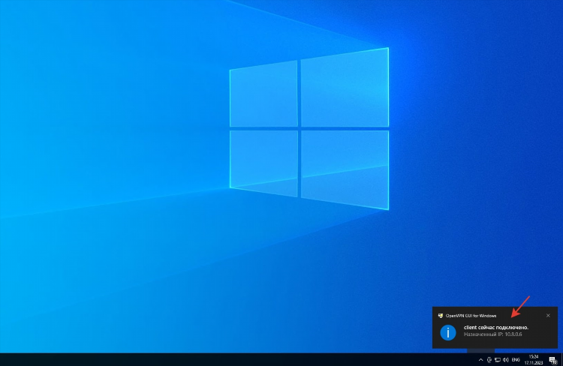Click Show desktop sliver at taskbar end
Viewport: 563px width, 366px height.
(x=562, y=359)
